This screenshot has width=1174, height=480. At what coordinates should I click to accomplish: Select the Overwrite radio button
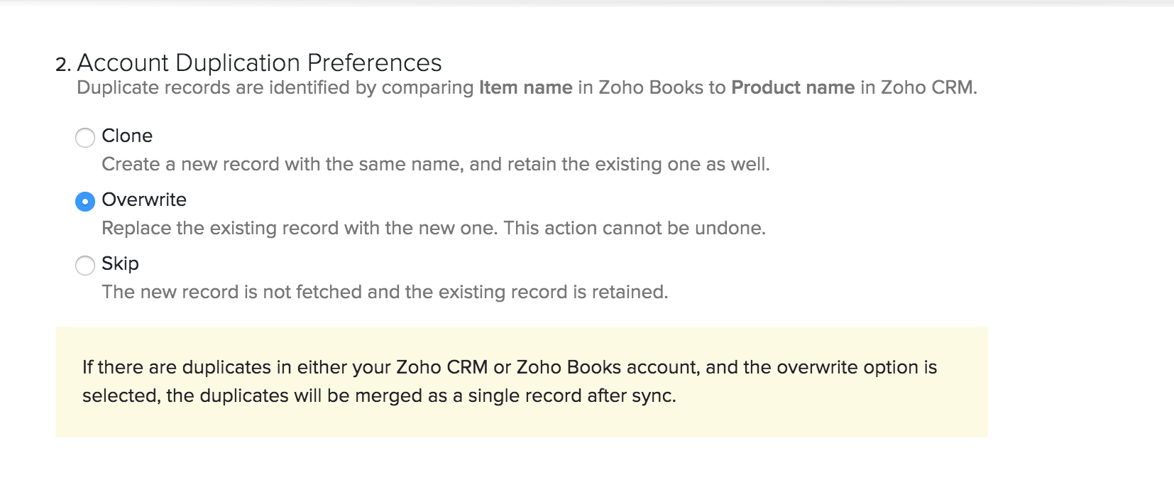(85, 202)
